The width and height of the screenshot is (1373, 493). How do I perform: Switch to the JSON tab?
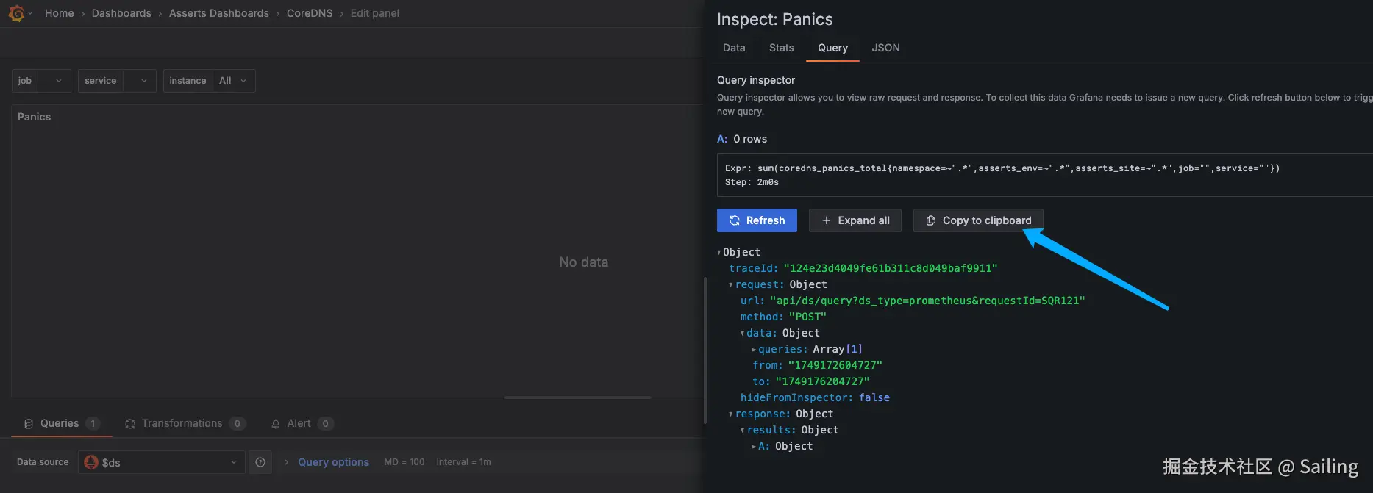pyautogui.click(x=885, y=48)
